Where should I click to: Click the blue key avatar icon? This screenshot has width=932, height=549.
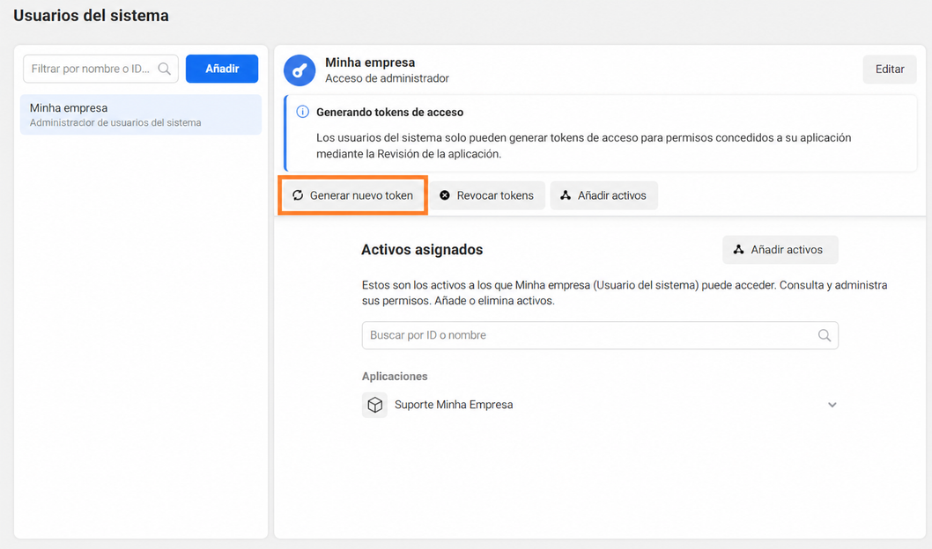pyautogui.click(x=300, y=70)
